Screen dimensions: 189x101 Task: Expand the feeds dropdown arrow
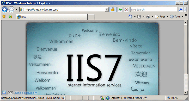point(144,17)
